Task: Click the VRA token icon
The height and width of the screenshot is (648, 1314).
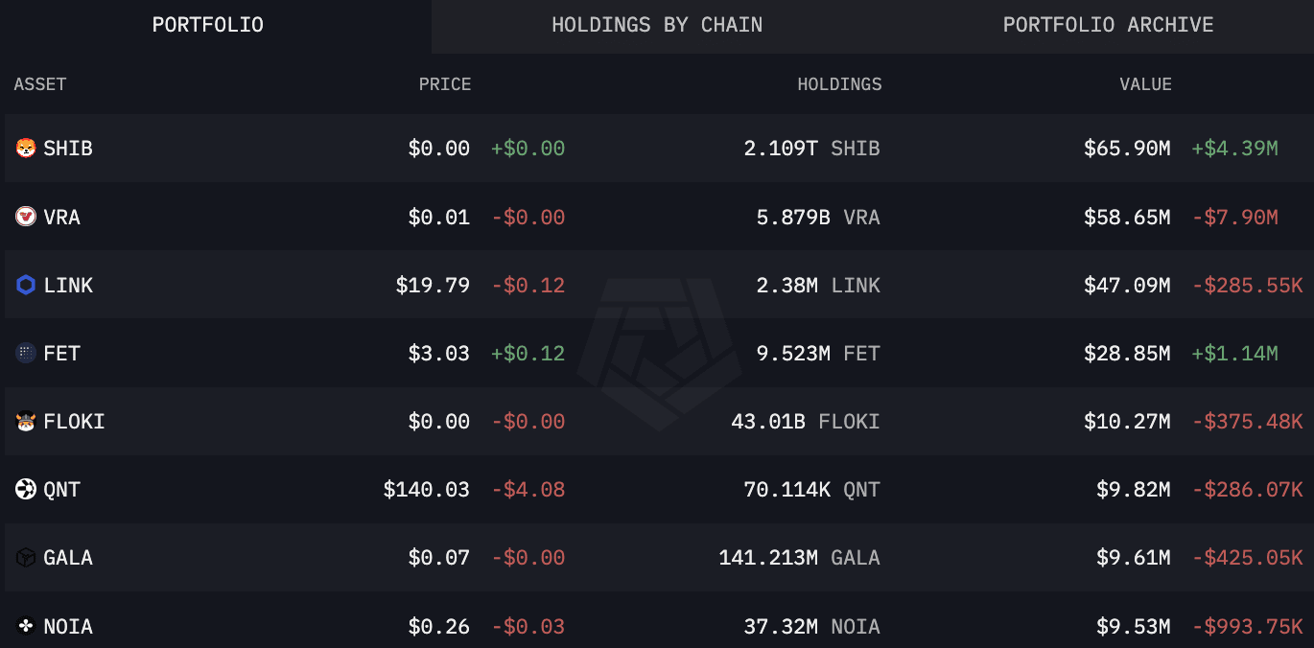Action: tap(26, 217)
